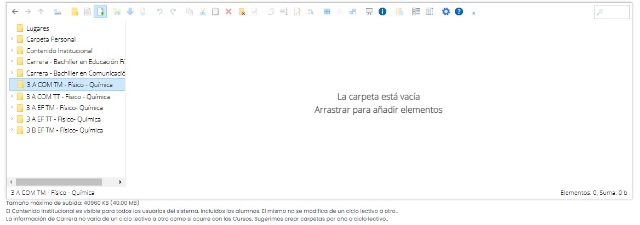Viewport: 640px width, 225px height.
Task: Click the search input field
Action: point(612,12)
